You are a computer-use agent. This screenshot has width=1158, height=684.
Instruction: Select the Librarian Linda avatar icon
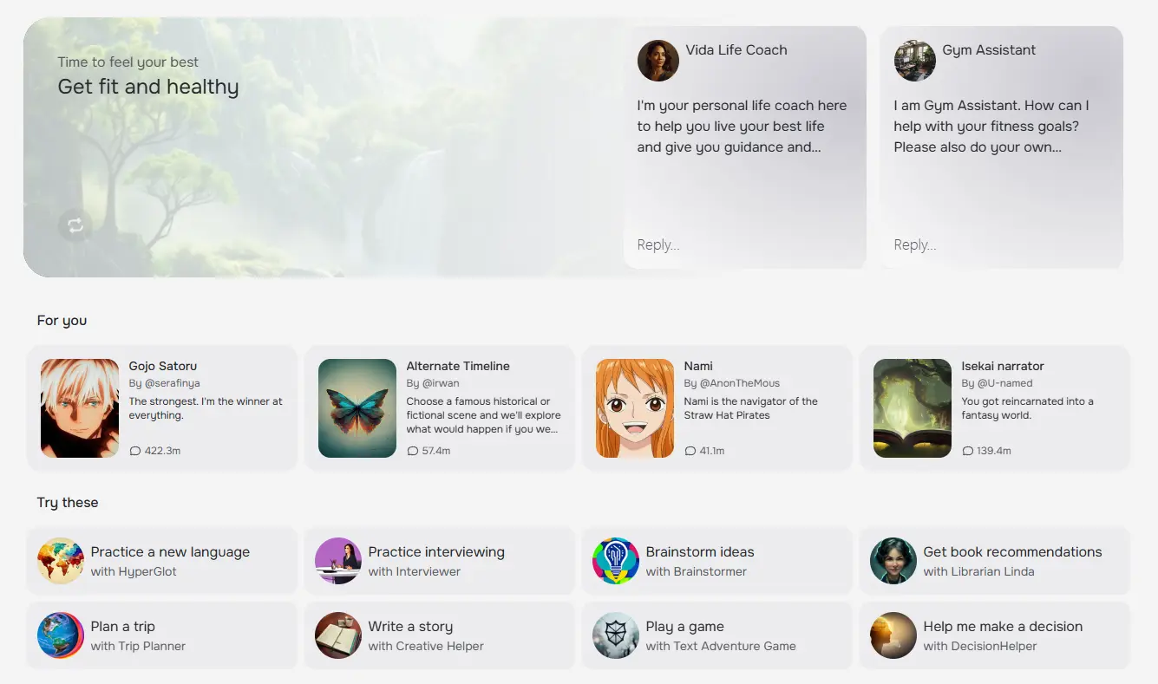click(x=893, y=560)
